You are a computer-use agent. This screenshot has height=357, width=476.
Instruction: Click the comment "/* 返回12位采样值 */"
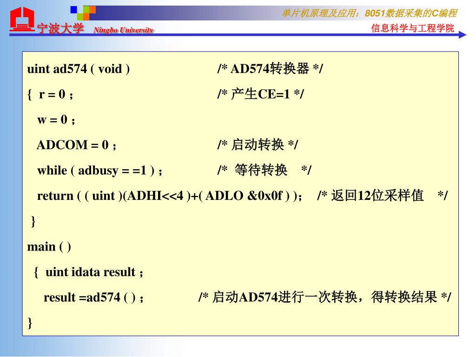[x=382, y=196]
